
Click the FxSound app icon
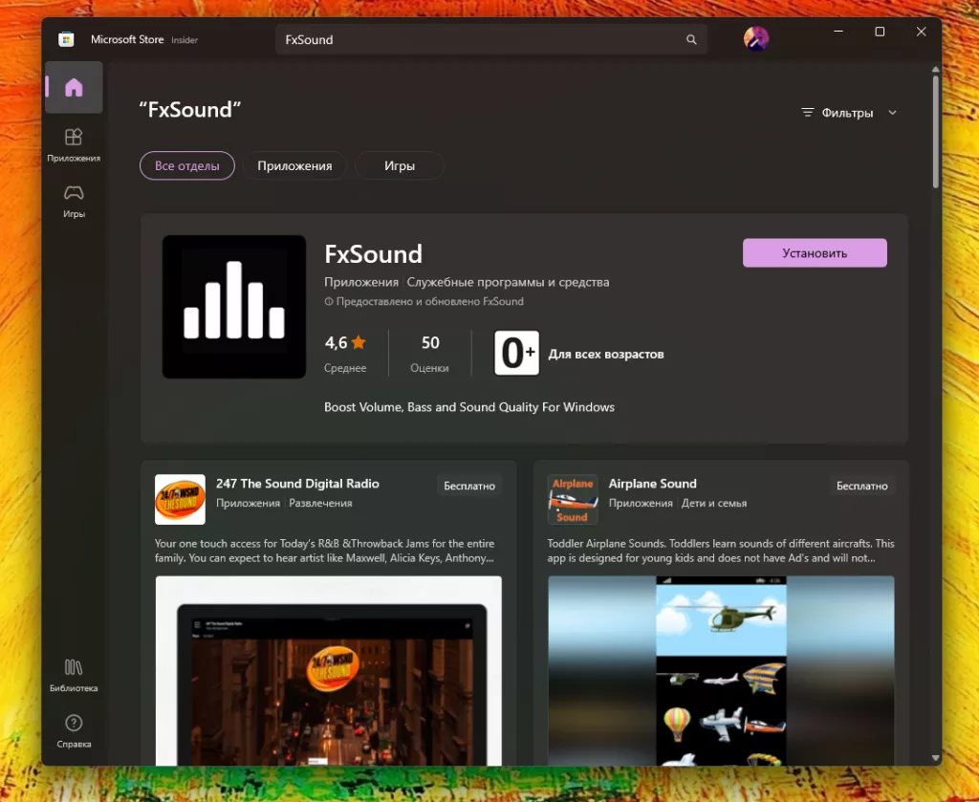(234, 307)
